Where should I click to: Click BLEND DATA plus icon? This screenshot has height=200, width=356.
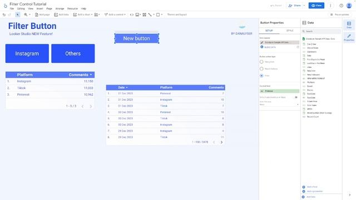point(262,47)
